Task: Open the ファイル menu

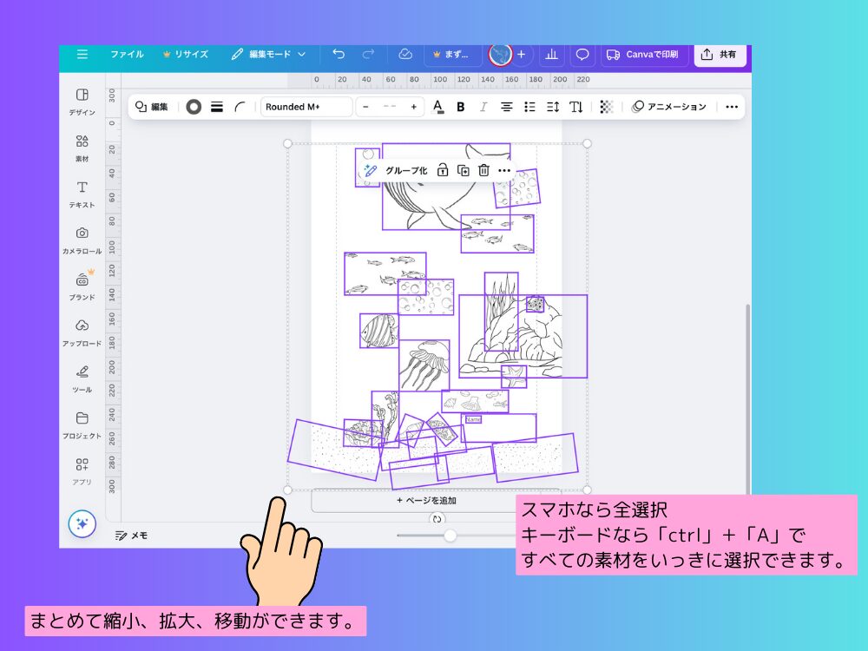Action: (127, 54)
